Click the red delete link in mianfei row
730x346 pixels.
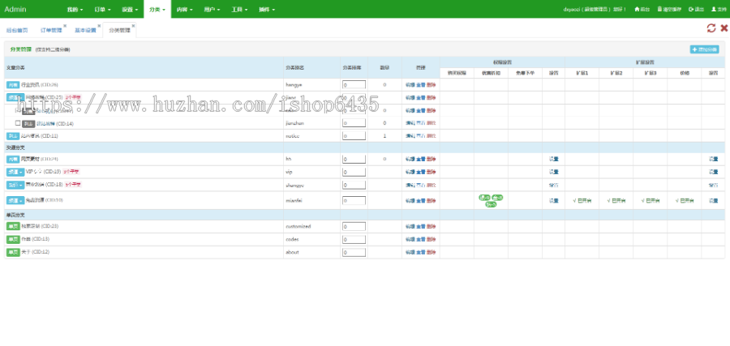(432, 201)
